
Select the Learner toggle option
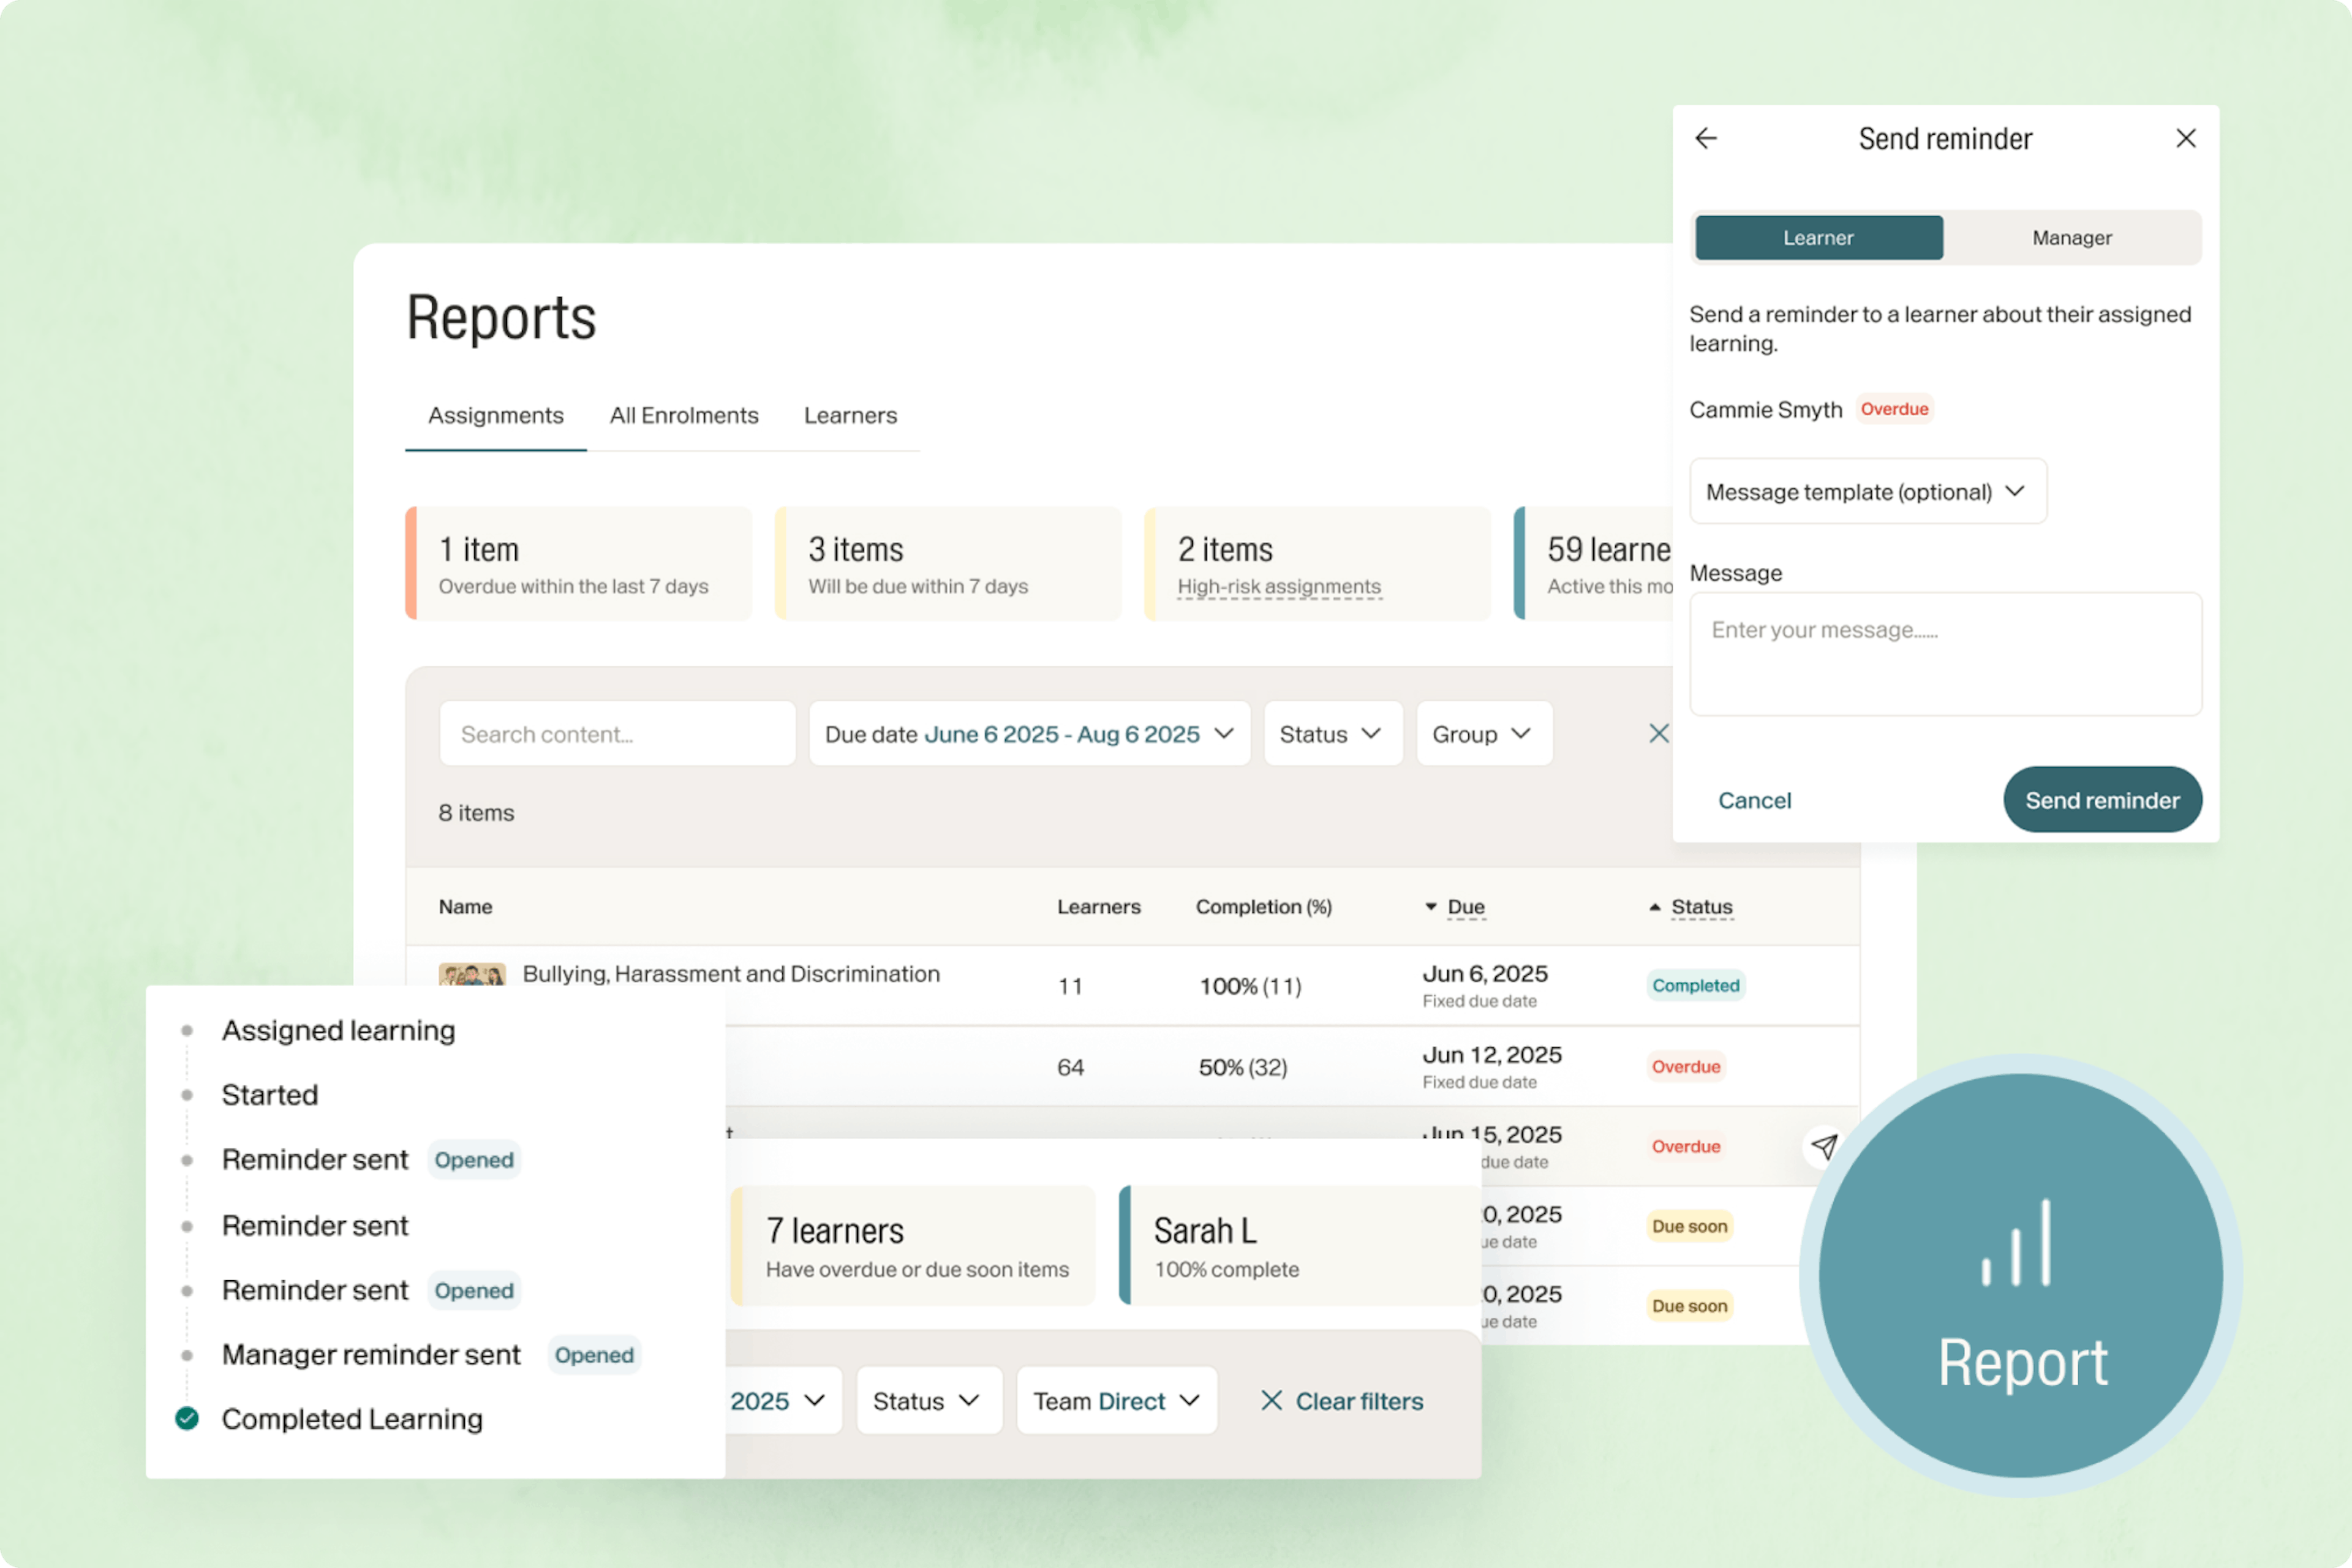(x=1818, y=238)
